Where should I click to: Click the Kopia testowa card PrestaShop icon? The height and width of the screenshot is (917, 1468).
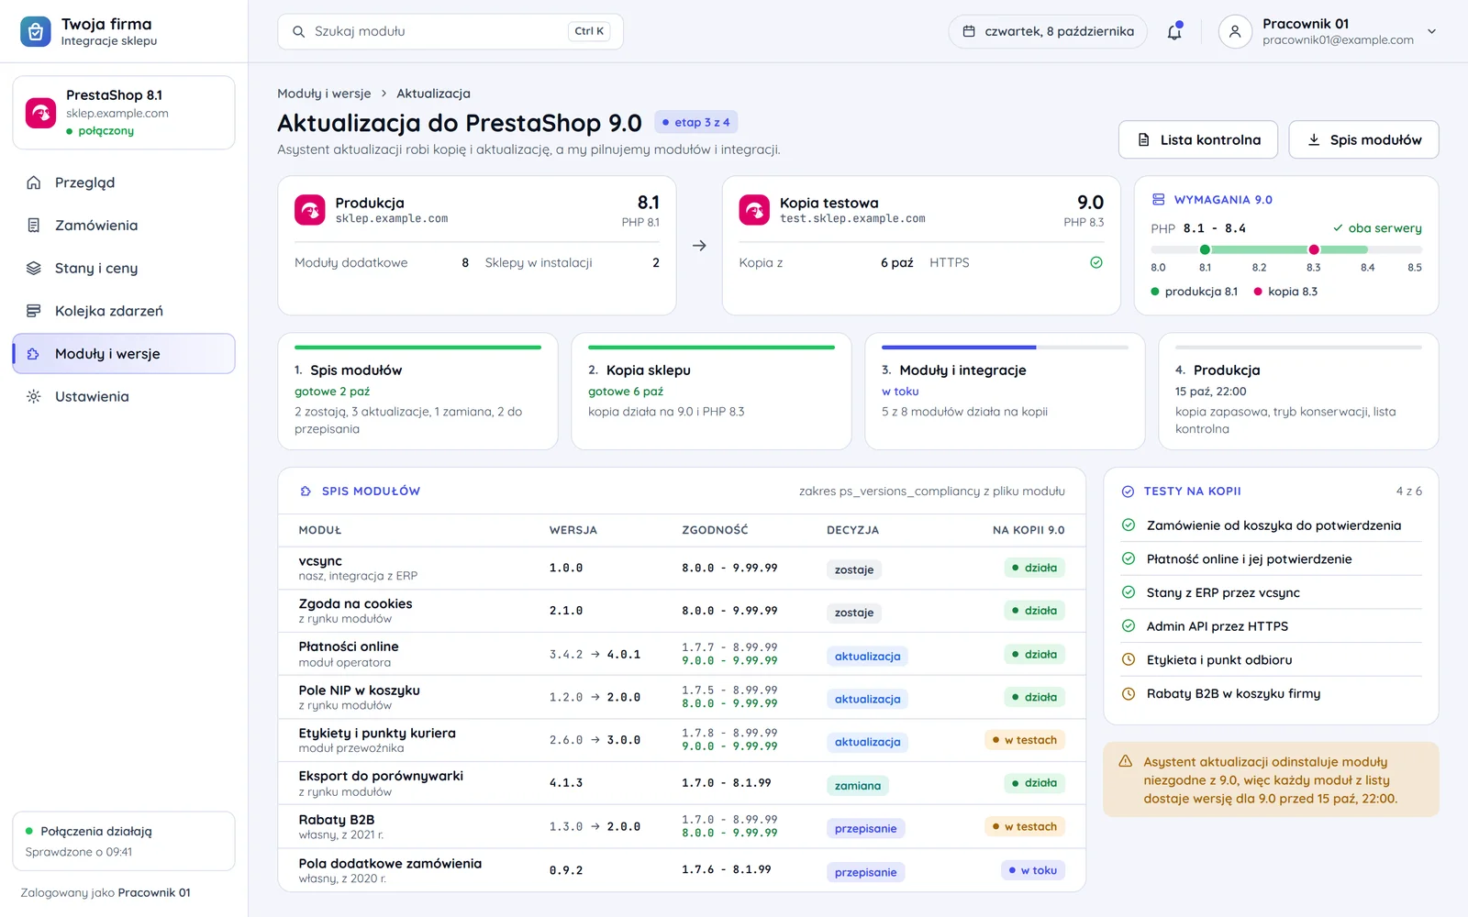pos(754,210)
